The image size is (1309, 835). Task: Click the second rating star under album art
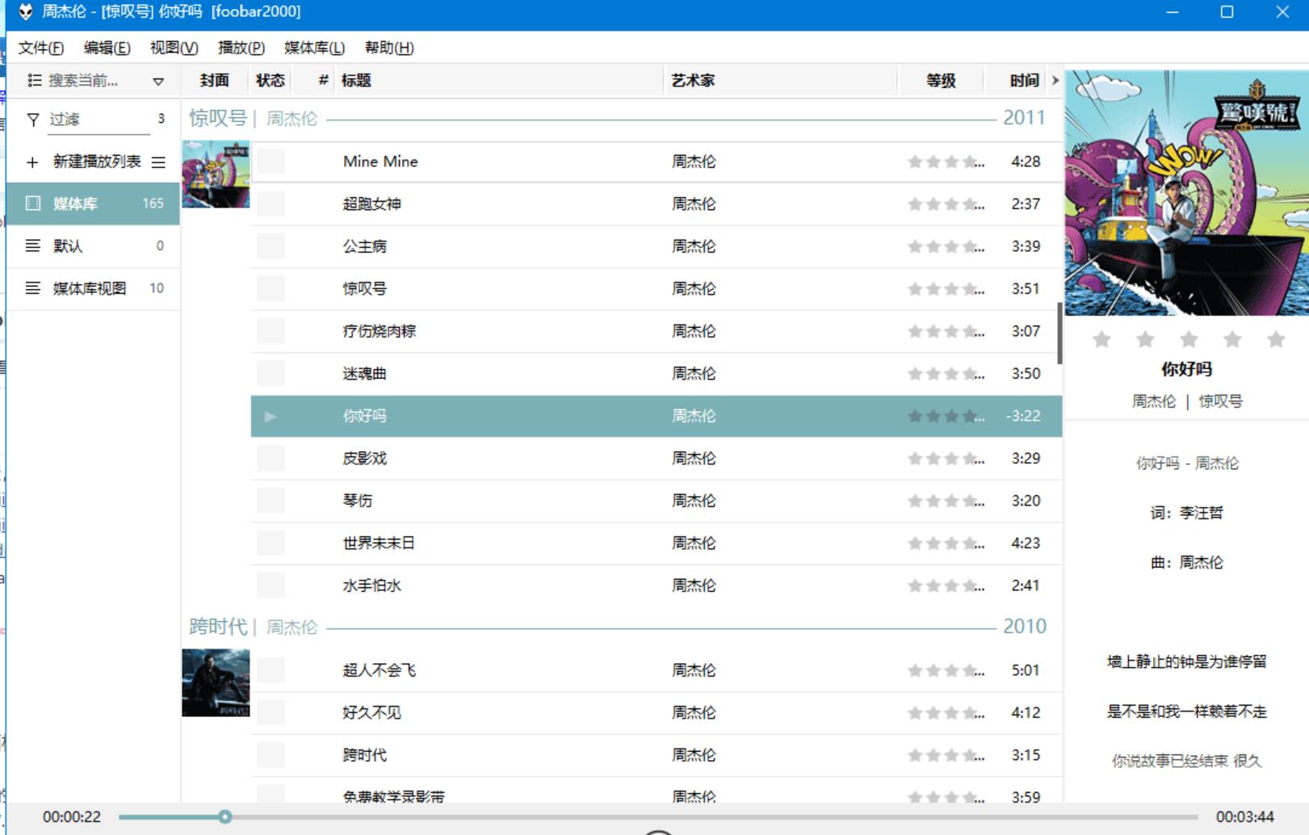click(1145, 339)
